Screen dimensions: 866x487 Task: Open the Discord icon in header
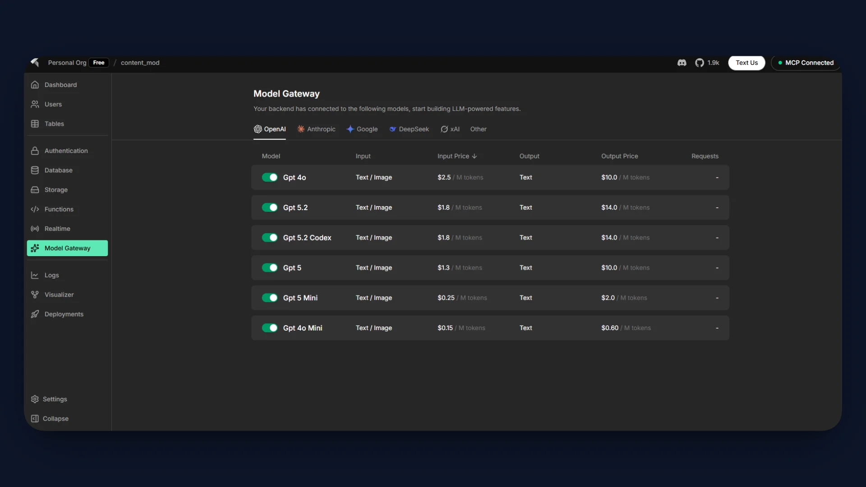tap(682, 63)
